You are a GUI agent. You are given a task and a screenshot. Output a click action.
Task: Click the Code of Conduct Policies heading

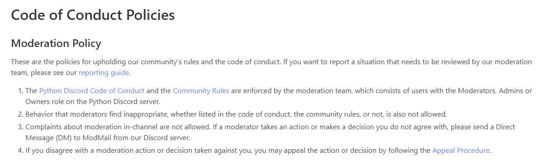(93, 14)
